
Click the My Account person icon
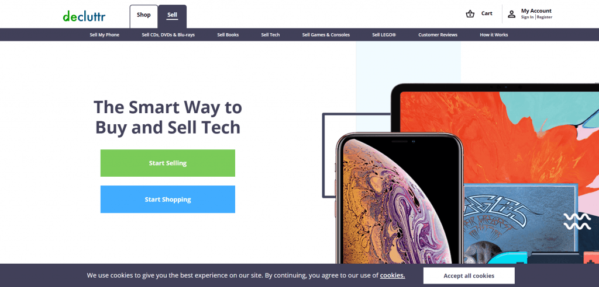click(x=511, y=14)
